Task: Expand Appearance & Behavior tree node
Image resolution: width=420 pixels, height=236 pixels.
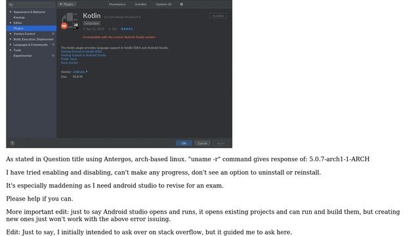Action: (10, 12)
